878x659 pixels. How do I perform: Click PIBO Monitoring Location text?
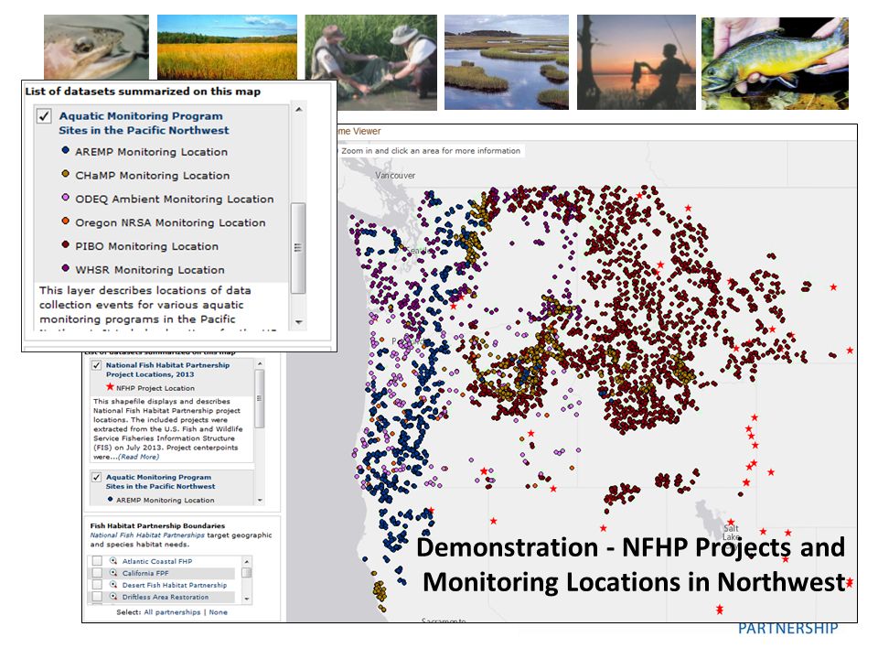click(x=146, y=246)
